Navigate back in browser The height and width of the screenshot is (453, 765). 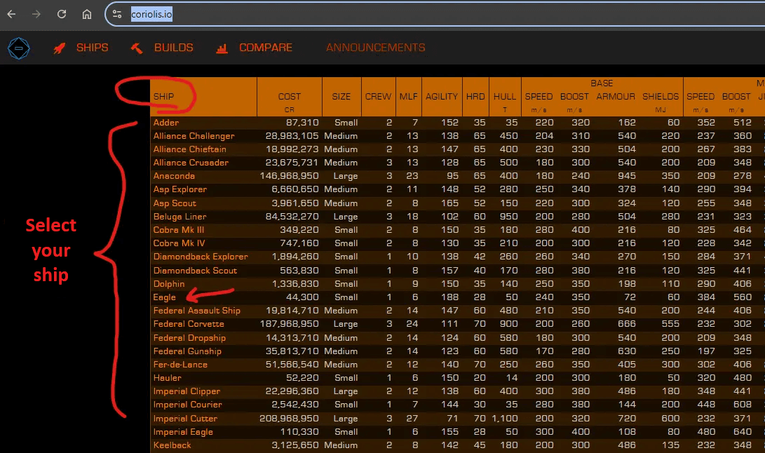[11, 14]
